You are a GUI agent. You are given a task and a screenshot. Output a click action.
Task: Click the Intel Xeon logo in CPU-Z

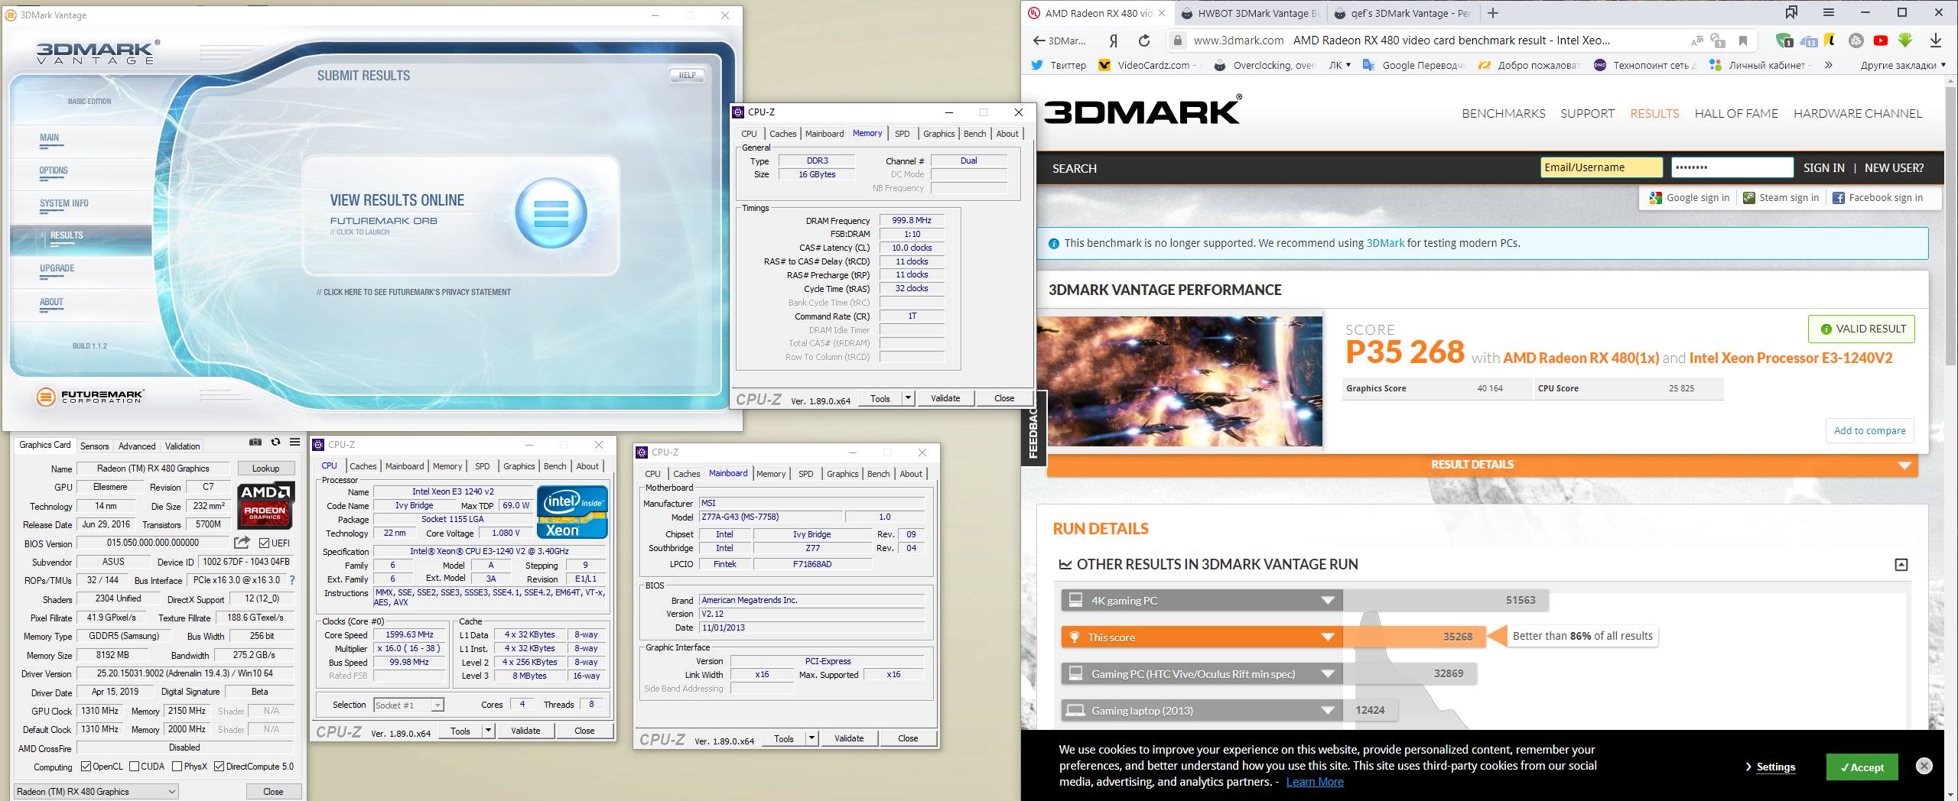click(x=572, y=511)
